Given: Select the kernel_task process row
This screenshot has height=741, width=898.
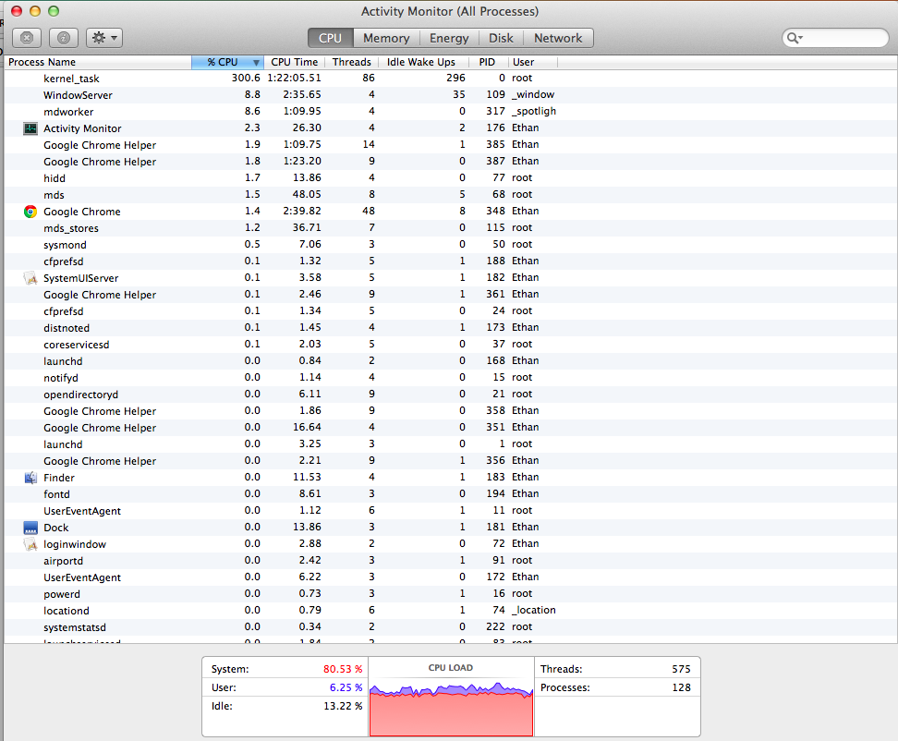Looking at the screenshot, I should 451,78.
